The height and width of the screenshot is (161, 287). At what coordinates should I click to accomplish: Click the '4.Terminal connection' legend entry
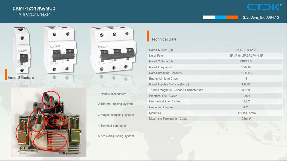113,126
